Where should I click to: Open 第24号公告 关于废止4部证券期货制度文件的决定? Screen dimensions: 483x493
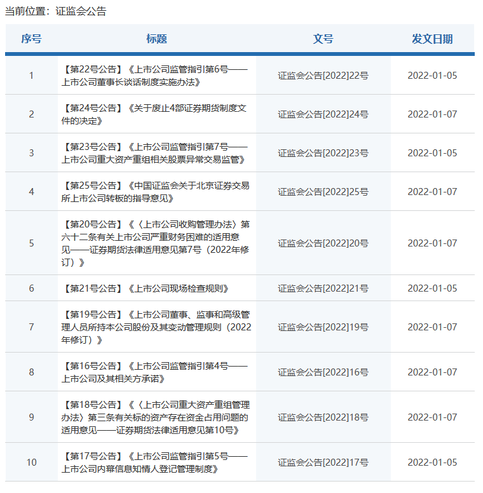coord(154,114)
